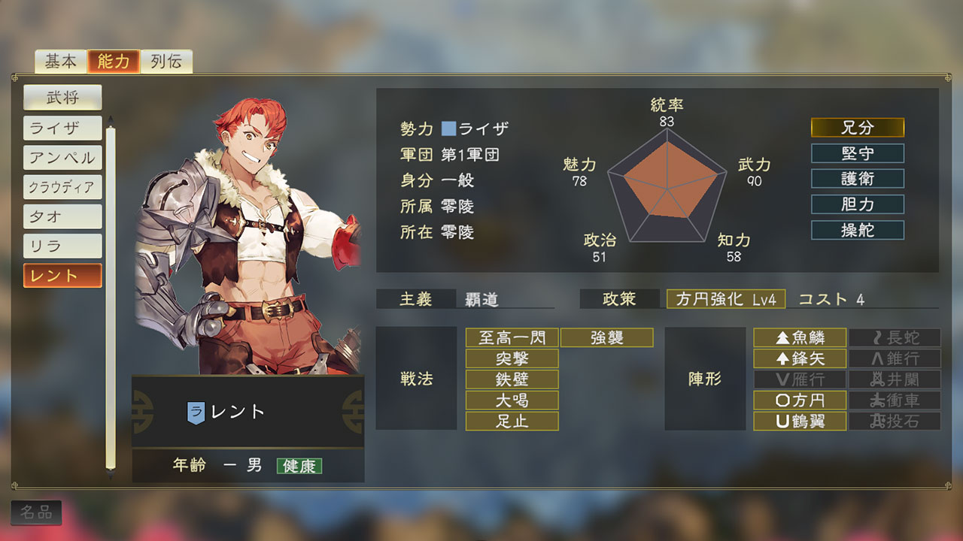
Task: Click the 方円強化 Lv4 policy
Action: coord(726,299)
